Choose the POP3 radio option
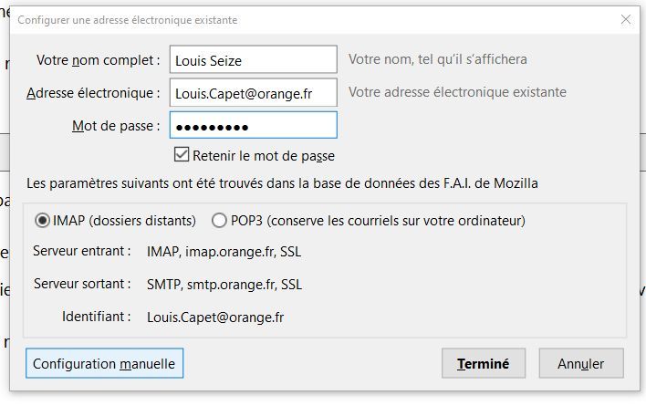 [219, 221]
